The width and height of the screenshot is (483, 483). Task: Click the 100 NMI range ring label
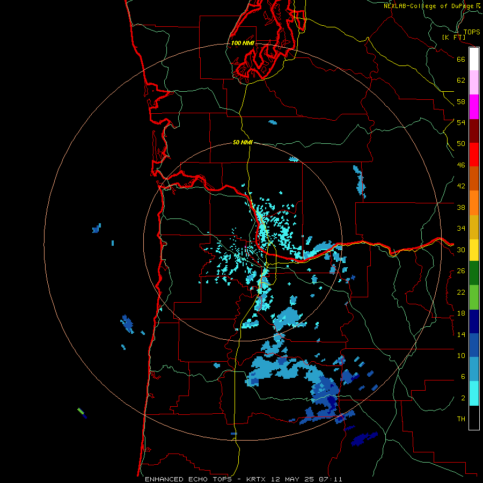(x=243, y=43)
